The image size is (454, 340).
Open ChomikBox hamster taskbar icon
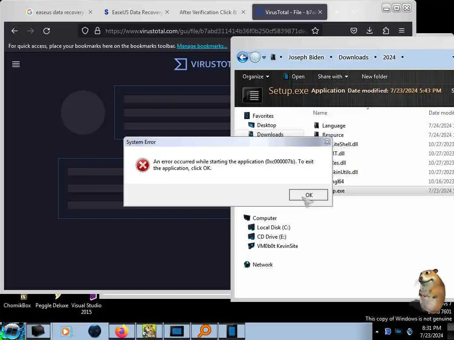tap(149, 331)
